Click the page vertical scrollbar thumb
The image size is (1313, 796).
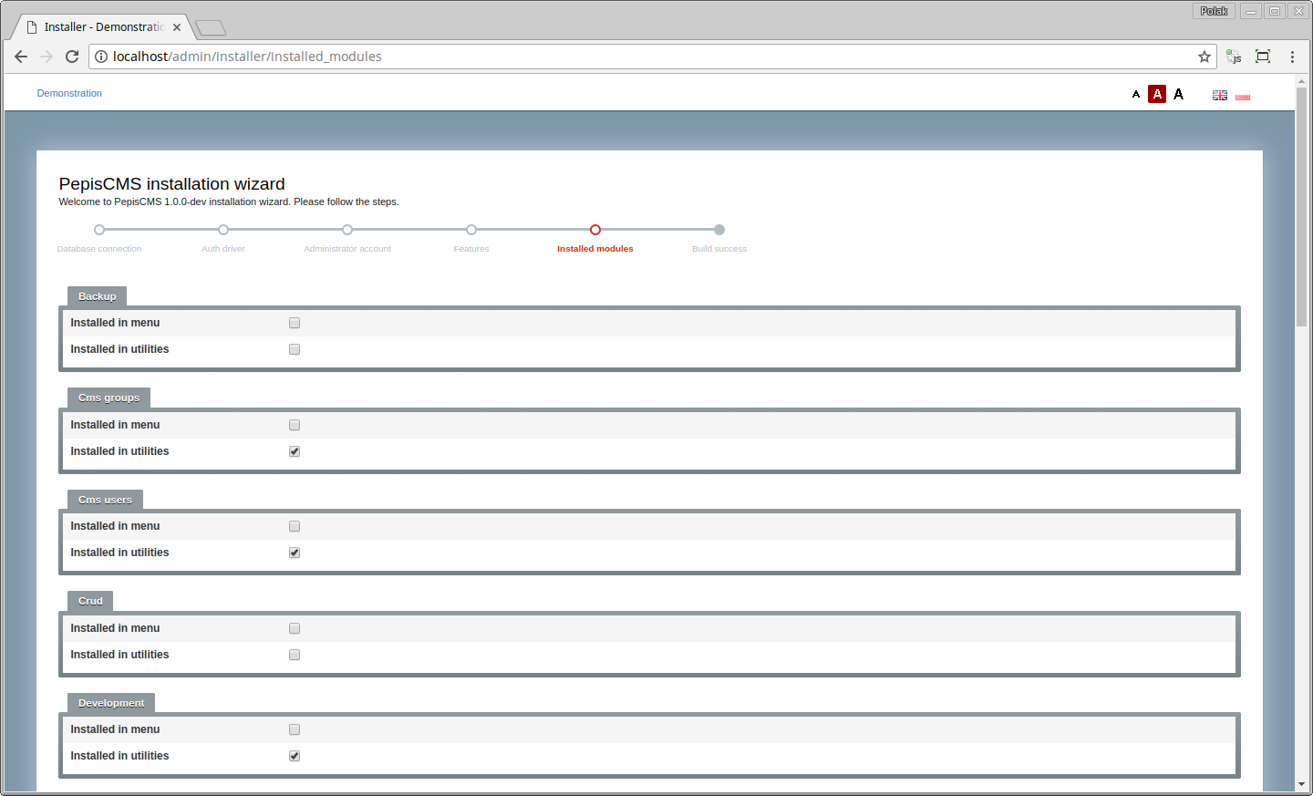[1301, 207]
